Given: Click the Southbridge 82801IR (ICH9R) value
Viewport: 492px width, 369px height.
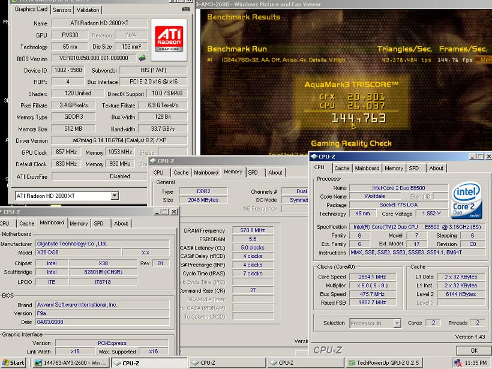Looking at the screenshot, I should click(103, 272).
